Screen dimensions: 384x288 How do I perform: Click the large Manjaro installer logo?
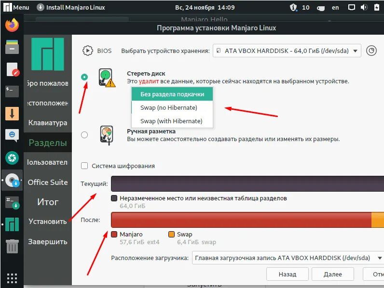(47, 54)
